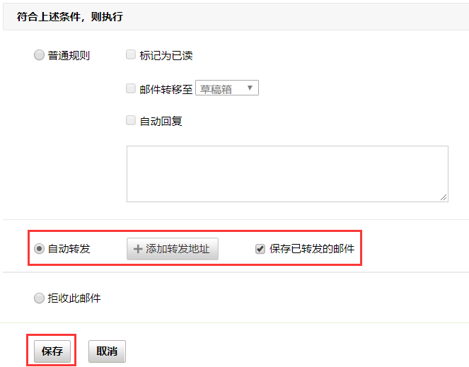
Task: Tick the 邮件转移至 checkbox
Action: click(131, 88)
